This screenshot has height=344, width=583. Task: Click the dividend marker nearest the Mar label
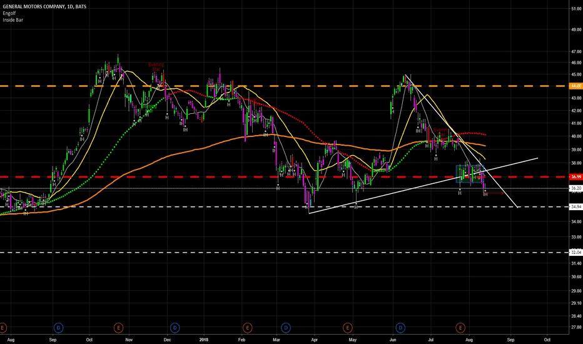pyautogui.click(x=285, y=328)
